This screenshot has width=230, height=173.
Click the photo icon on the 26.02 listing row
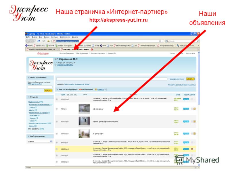pyautogui.click(x=195, y=121)
